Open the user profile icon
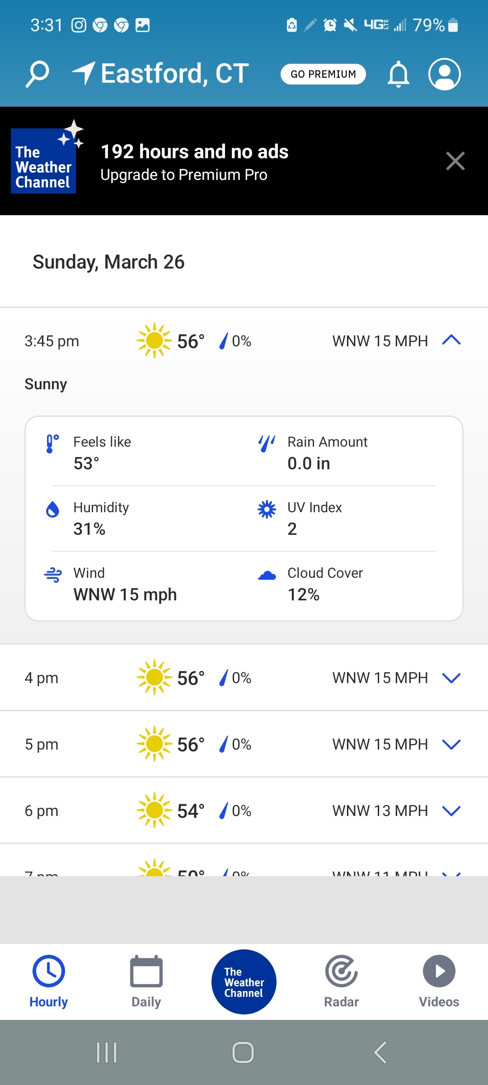The image size is (488, 1085). (x=445, y=74)
